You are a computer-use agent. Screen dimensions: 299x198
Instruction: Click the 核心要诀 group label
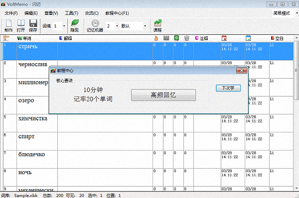[x=64, y=81]
